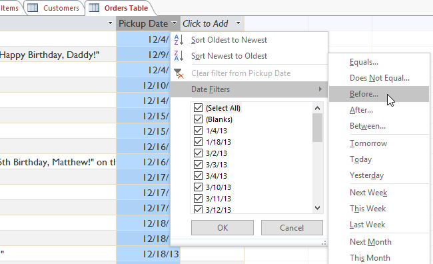433x264 pixels.
Task: Filter by Next Week
Action: (x=379, y=193)
